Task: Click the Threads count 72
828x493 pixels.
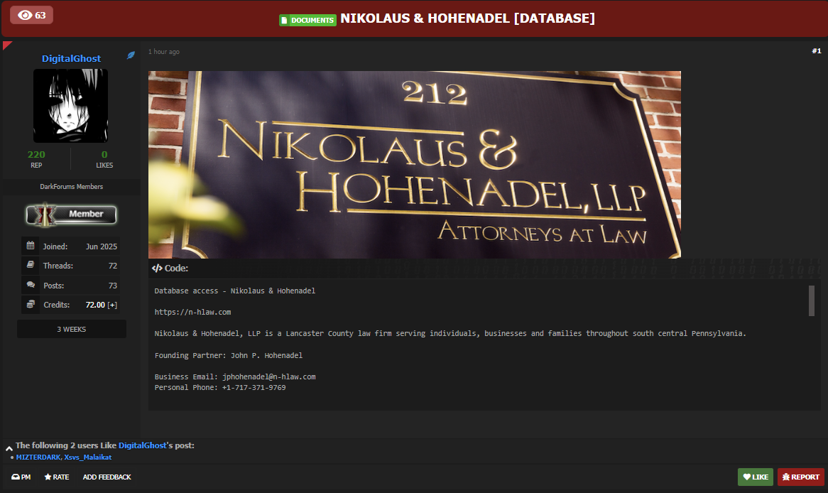Action: coord(112,266)
